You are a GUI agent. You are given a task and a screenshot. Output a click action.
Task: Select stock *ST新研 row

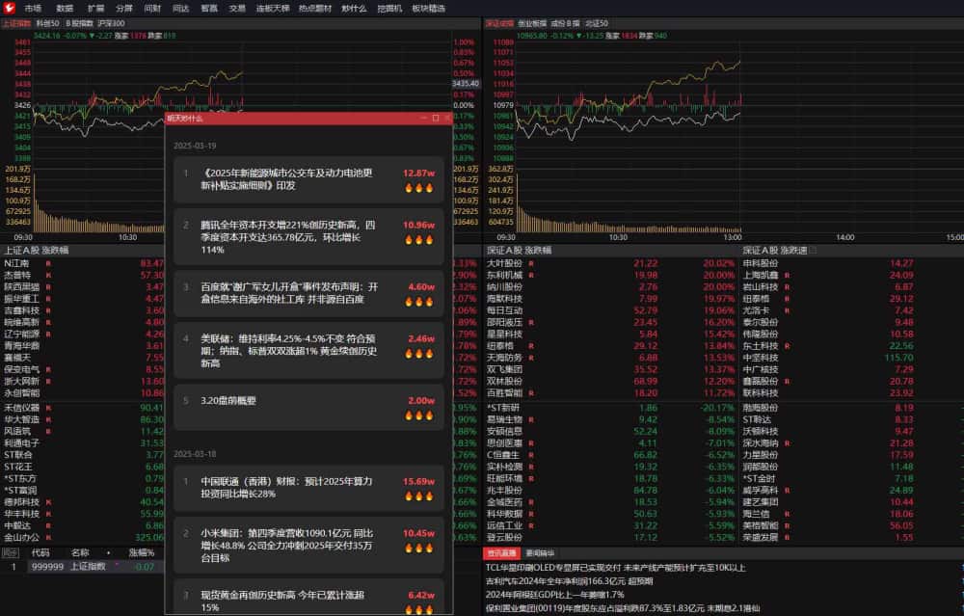610,408
